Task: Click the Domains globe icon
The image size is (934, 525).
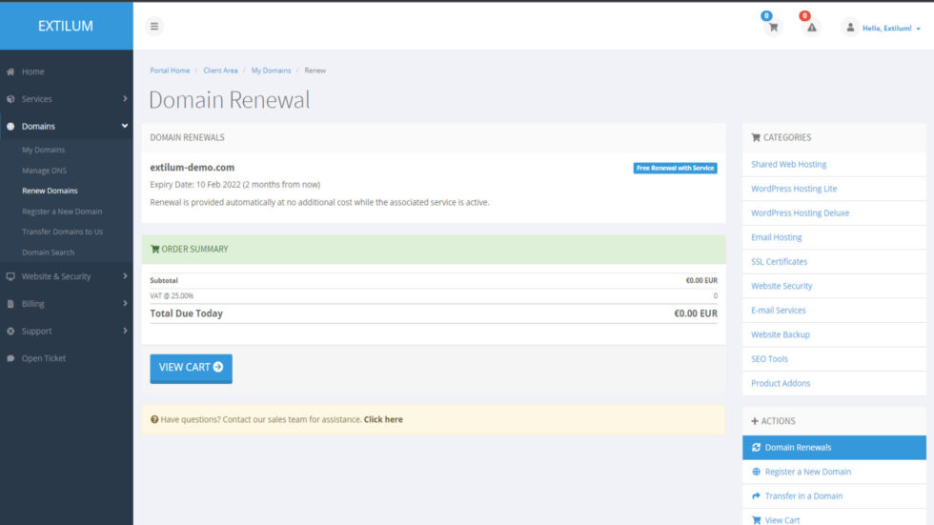Action: click(x=10, y=126)
